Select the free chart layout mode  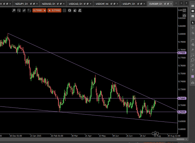click(193, 16)
